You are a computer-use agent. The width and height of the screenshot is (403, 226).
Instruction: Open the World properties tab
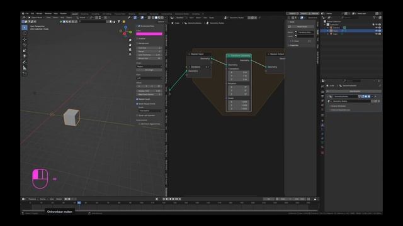322,110
